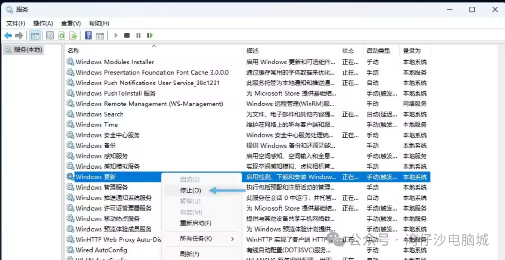Image resolution: width=505 pixels, height=260 pixels.
Task: Click gear icon of Windows Time row
Action: [x=70, y=124]
